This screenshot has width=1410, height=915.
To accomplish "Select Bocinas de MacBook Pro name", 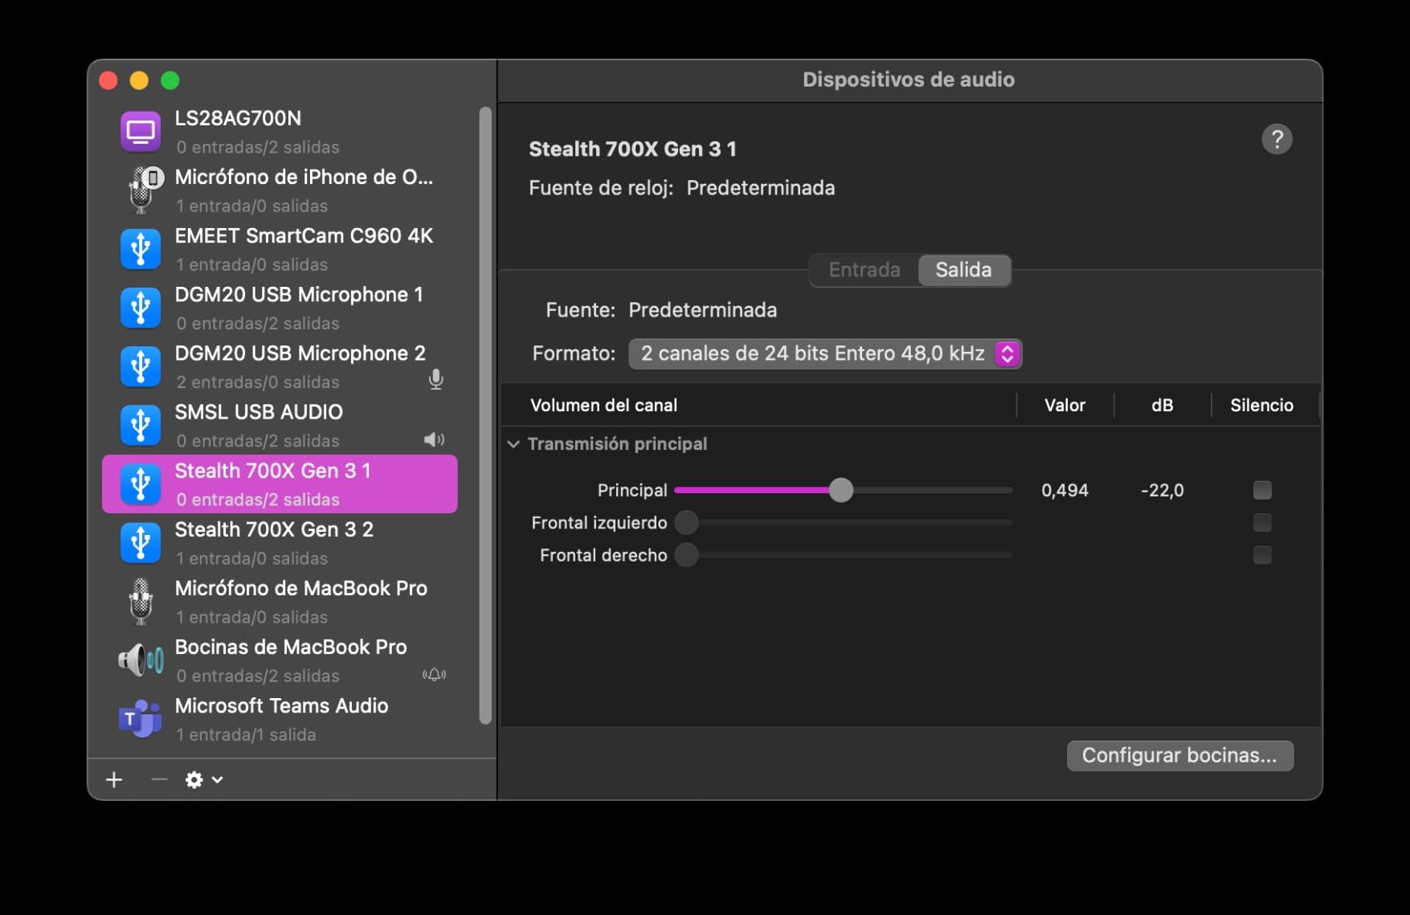I will [291, 647].
